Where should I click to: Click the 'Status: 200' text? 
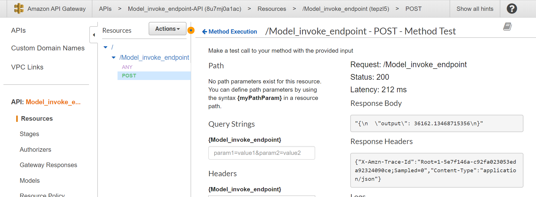click(370, 77)
